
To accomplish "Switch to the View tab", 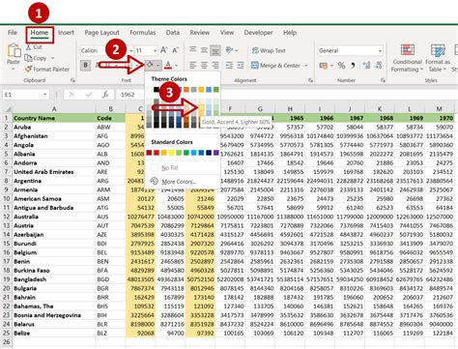I will click(227, 33).
